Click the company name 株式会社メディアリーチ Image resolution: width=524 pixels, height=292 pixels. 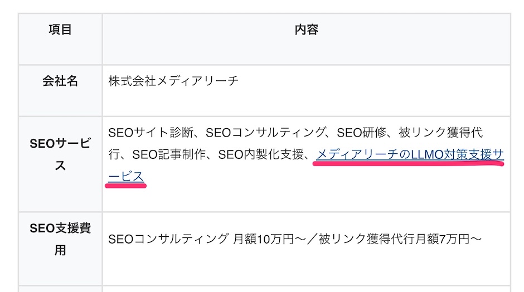173,81
